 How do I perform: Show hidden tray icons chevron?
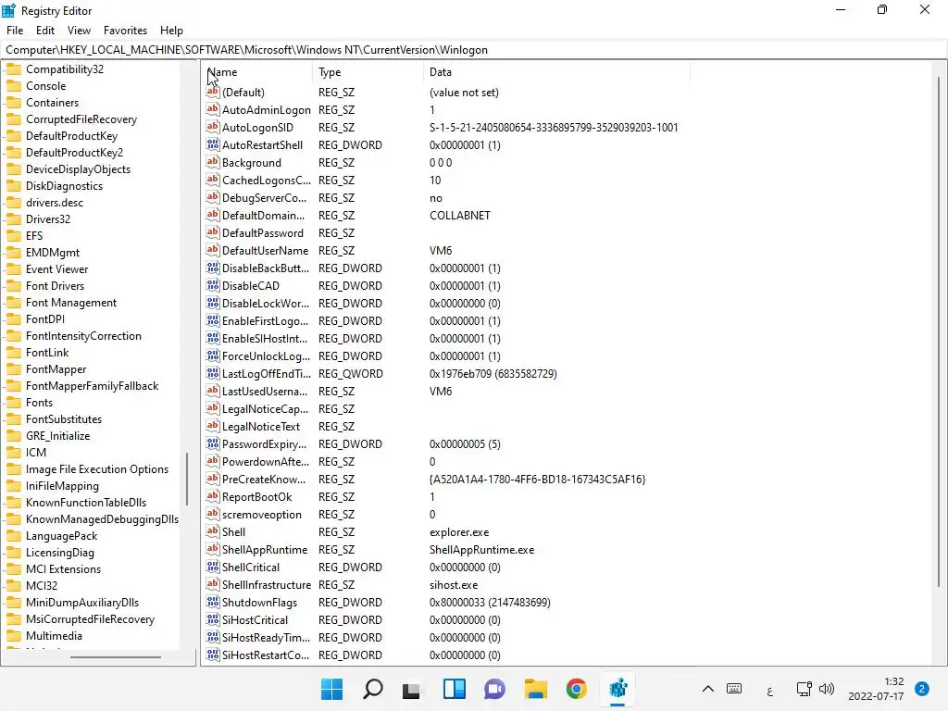tap(708, 689)
